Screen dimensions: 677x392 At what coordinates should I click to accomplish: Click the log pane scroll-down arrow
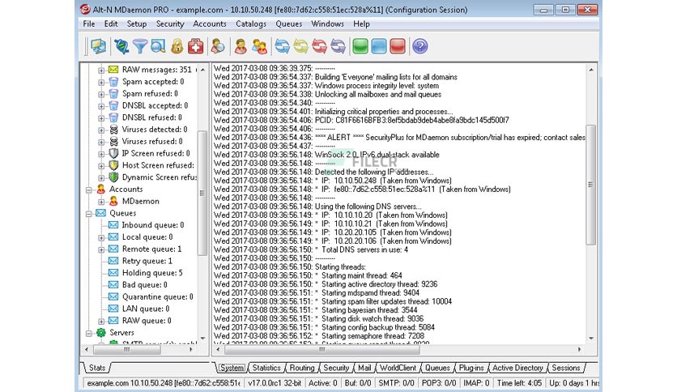click(590, 339)
